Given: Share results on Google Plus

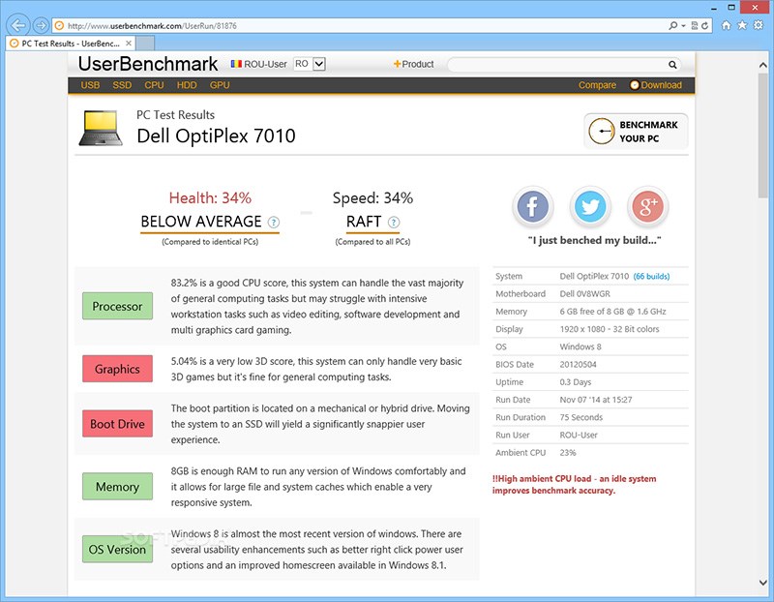Looking at the screenshot, I should click(x=648, y=207).
